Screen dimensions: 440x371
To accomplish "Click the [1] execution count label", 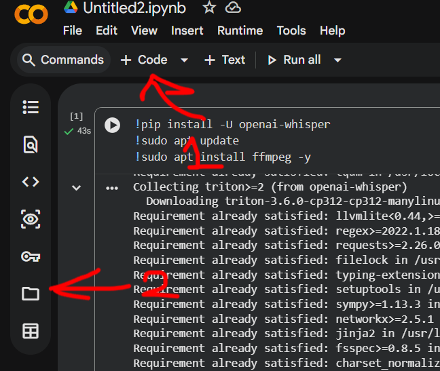I will pyautogui.click(x=76, y=116).
